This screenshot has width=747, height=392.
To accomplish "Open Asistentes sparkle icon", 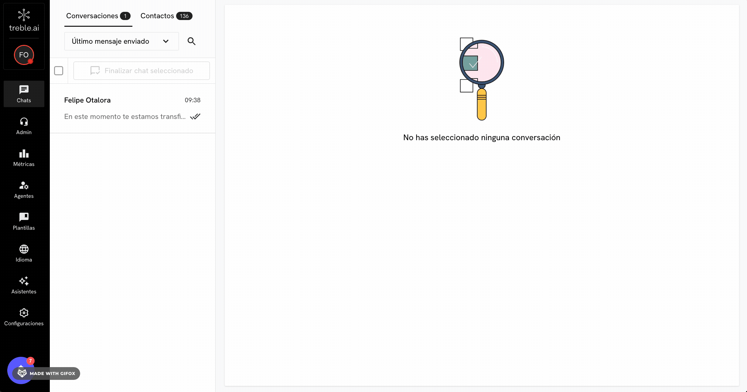I will click(x=24, y=281).
